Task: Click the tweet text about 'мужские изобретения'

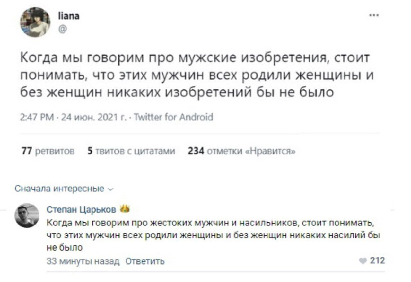Action: (x=195, y=75)
